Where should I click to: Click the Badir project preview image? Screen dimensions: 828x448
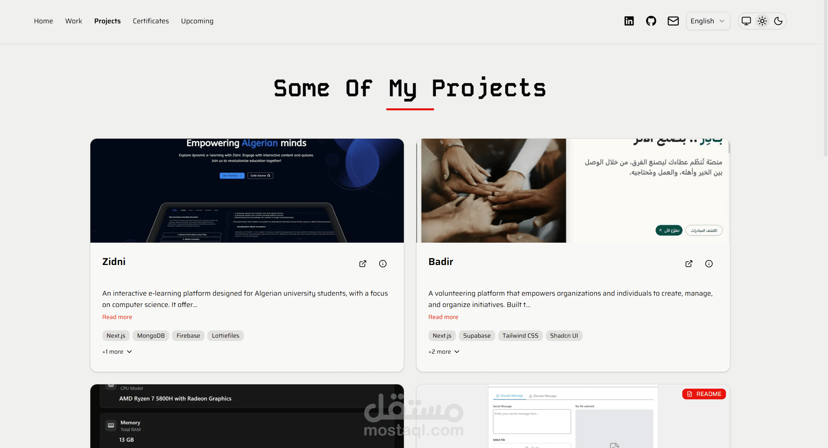point(573,191)
